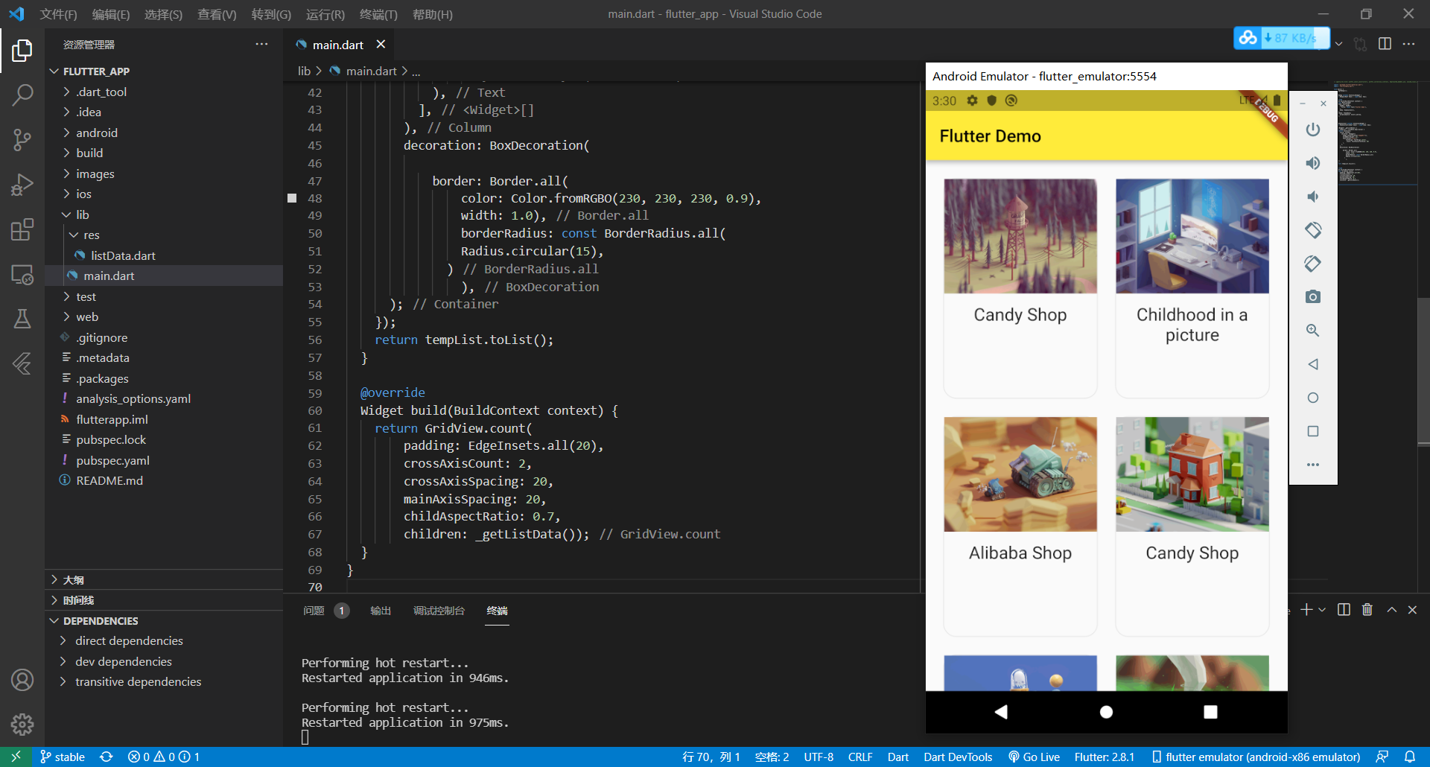1430x767 pixels.
Task: Launch Dart DevTools from the status bar
Action: [958, 757]
